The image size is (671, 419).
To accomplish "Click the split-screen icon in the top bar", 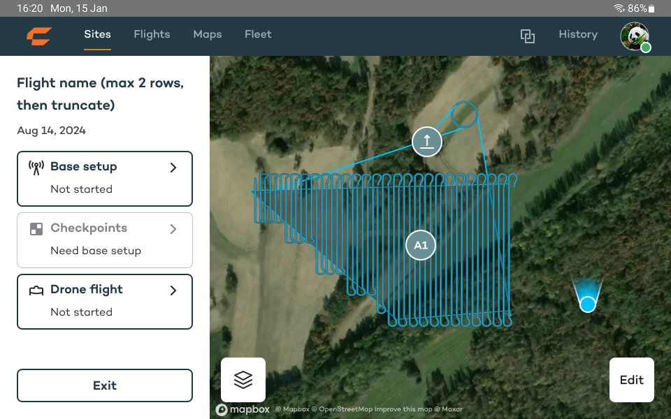I will [528, 36].
